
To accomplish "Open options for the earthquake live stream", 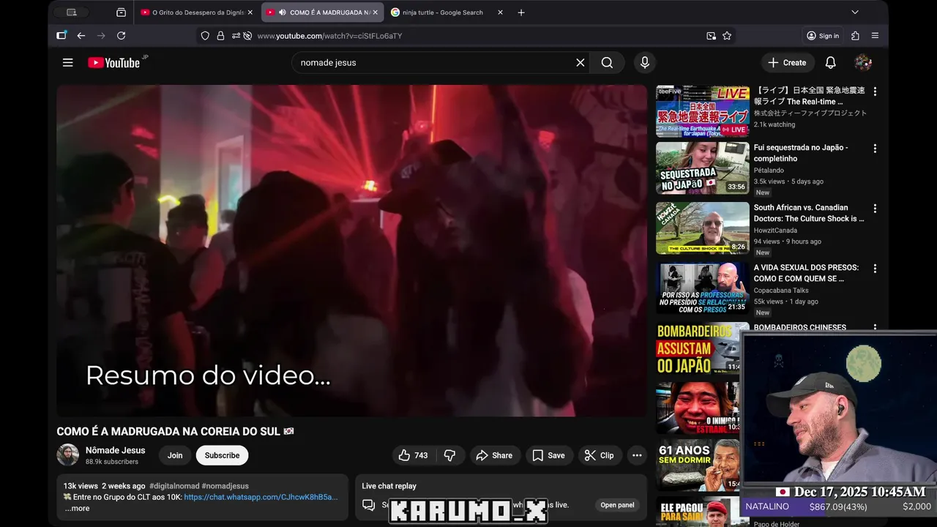I will pyautogui.click(x=875, y=91).
